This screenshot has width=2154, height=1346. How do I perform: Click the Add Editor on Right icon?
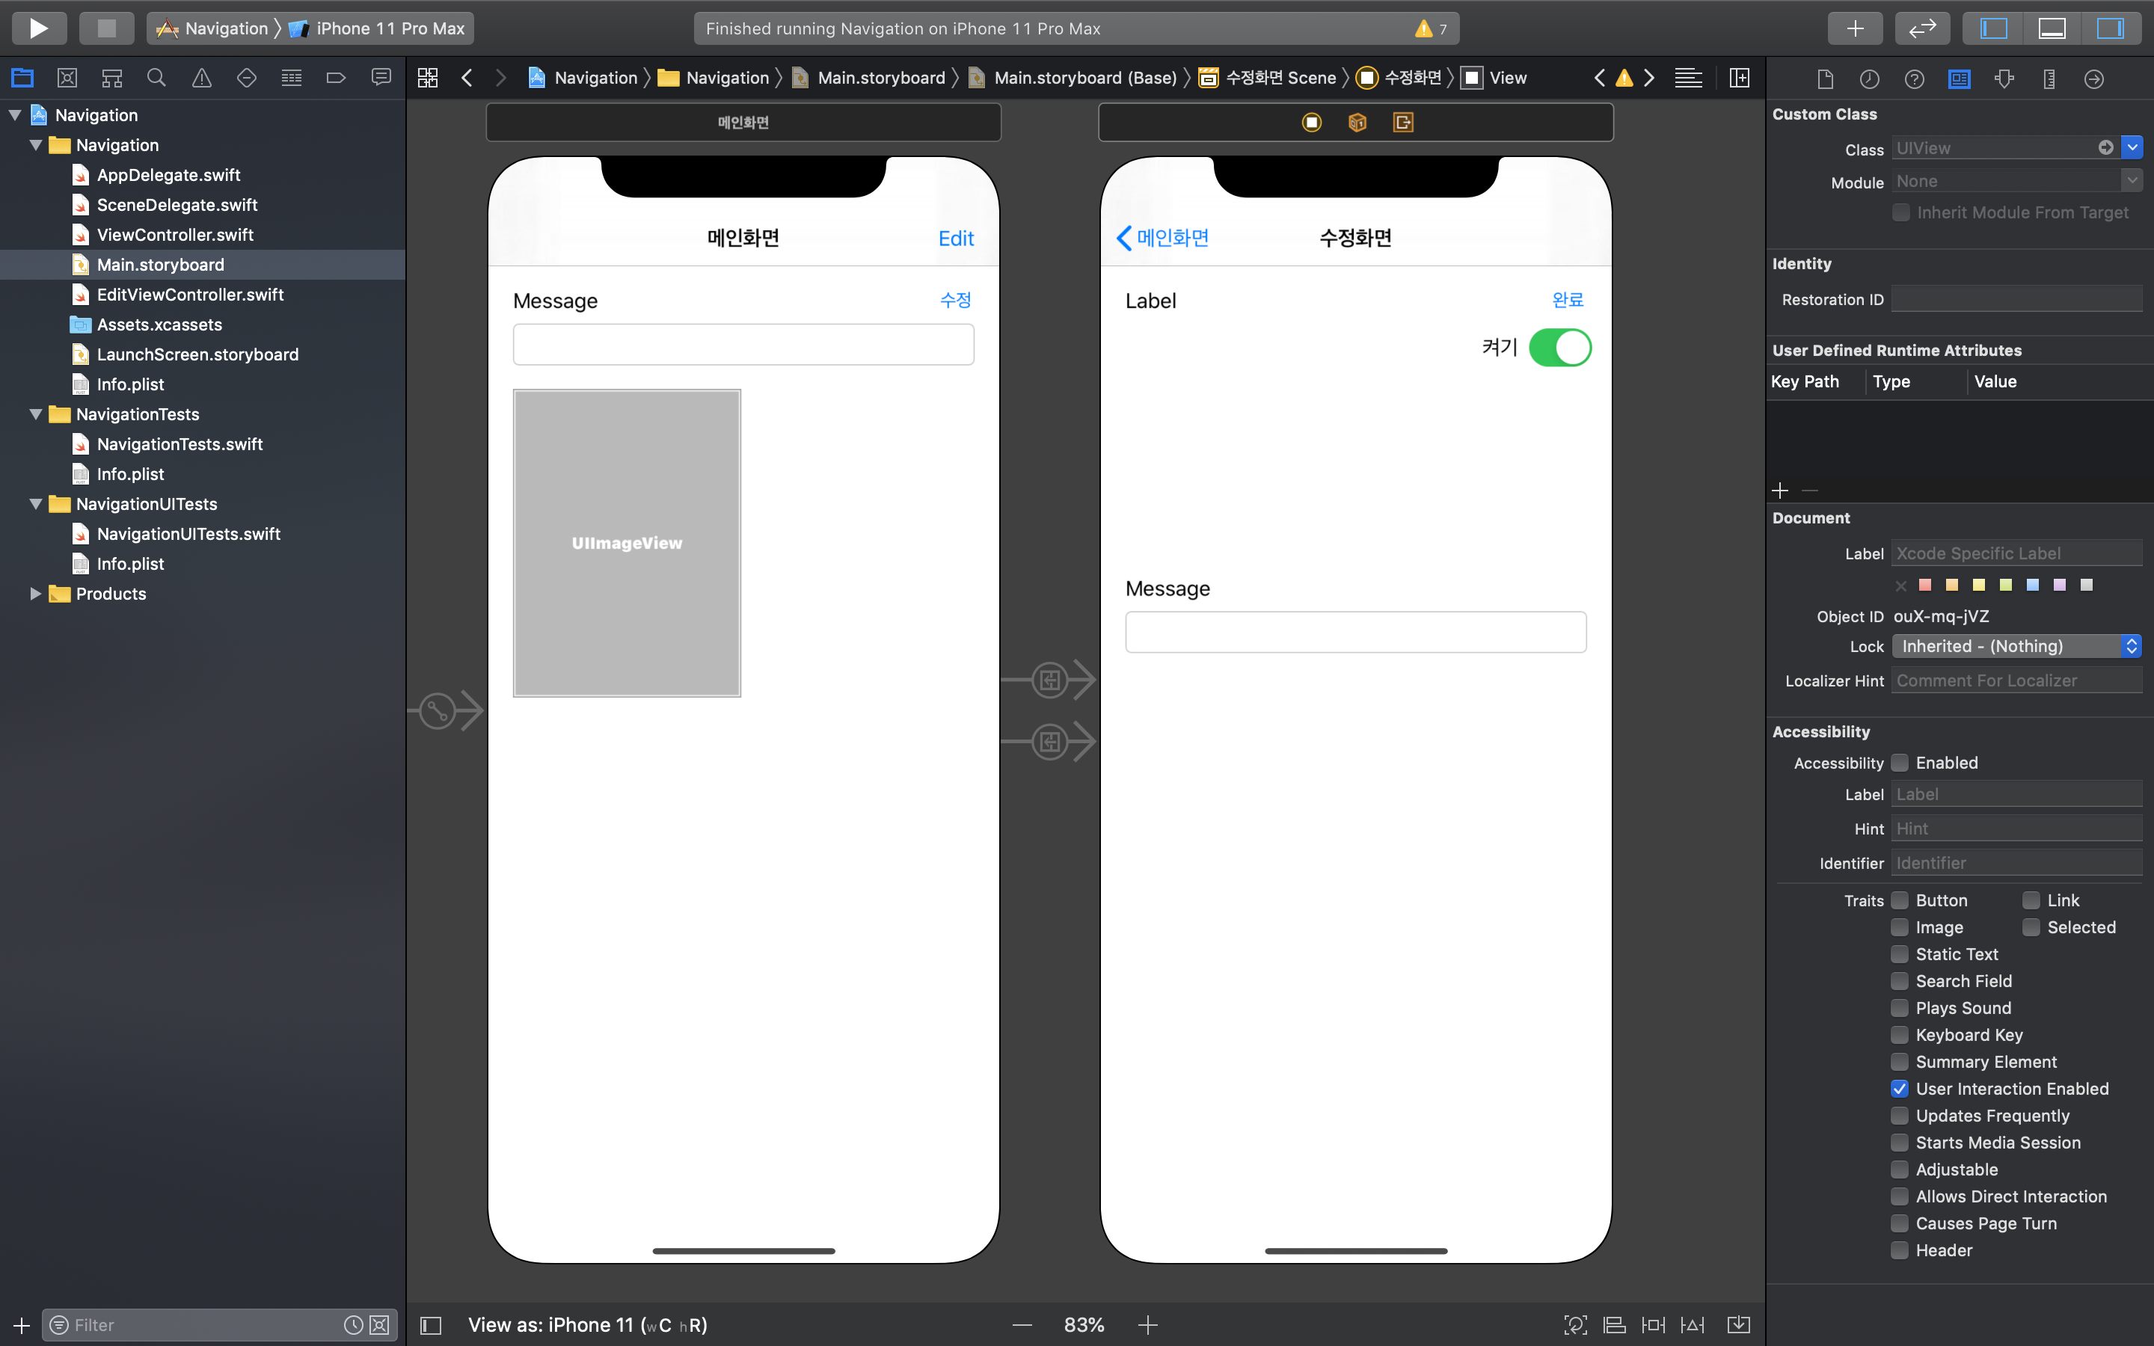coord(1738,79)
